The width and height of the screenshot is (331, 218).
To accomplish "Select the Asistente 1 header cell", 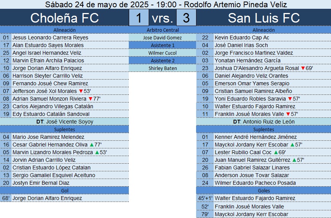I will (x=162, y=45).
